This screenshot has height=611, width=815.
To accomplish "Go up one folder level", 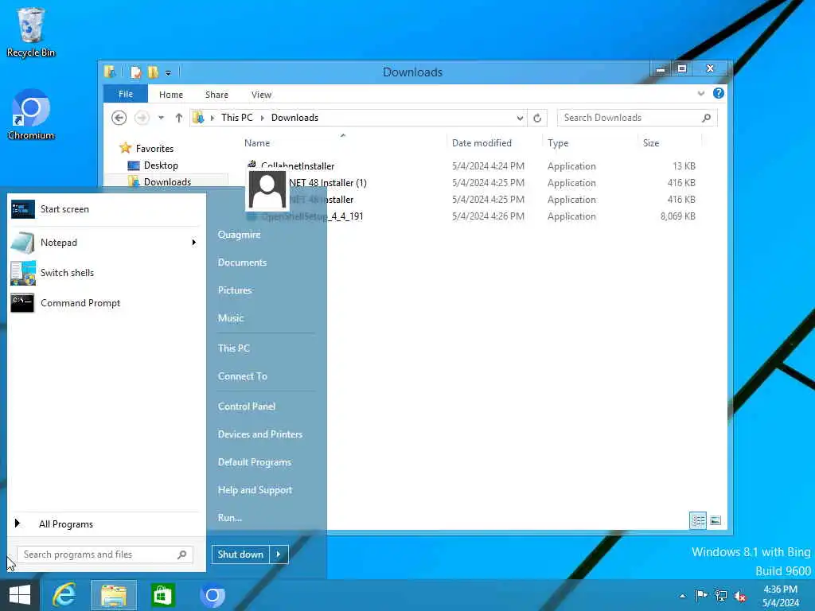I will click(179, 118).
